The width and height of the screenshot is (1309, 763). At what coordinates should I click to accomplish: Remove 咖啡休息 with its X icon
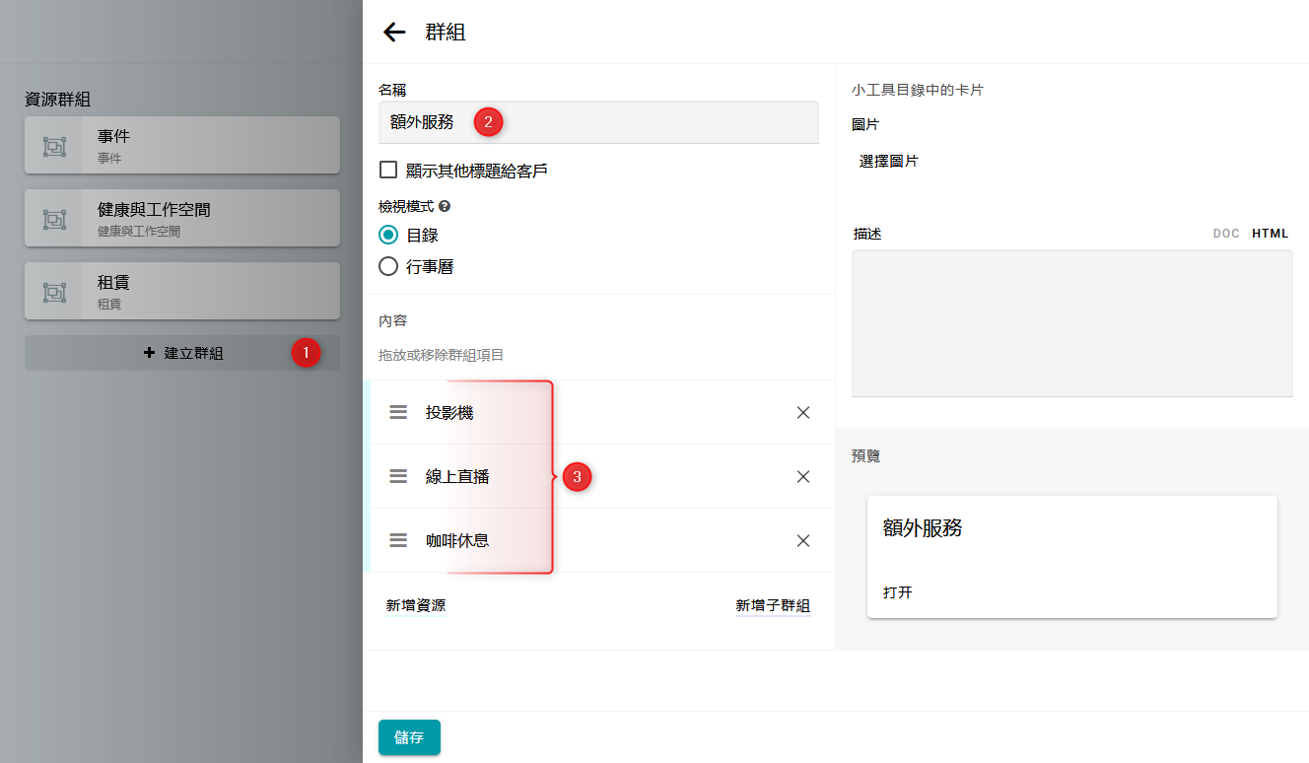(803, 540)
